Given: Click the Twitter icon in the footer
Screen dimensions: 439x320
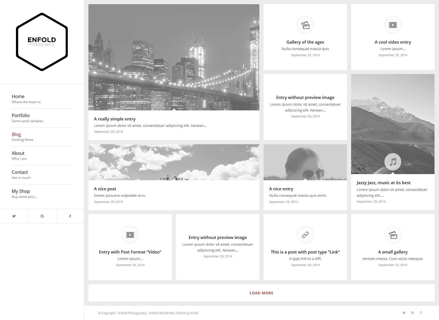Looking at the screenshot, I should 404,313.
